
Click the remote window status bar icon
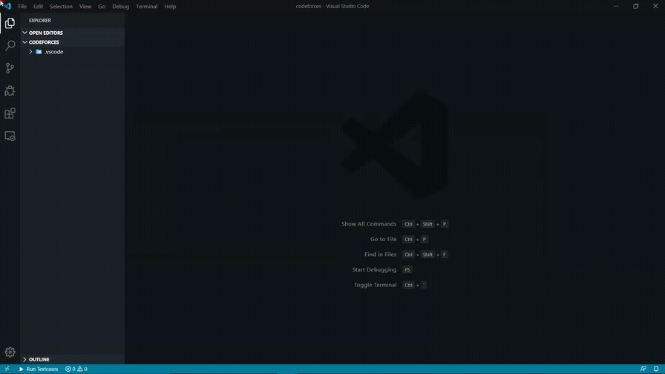pyautogui.click(x=7, y=369)
